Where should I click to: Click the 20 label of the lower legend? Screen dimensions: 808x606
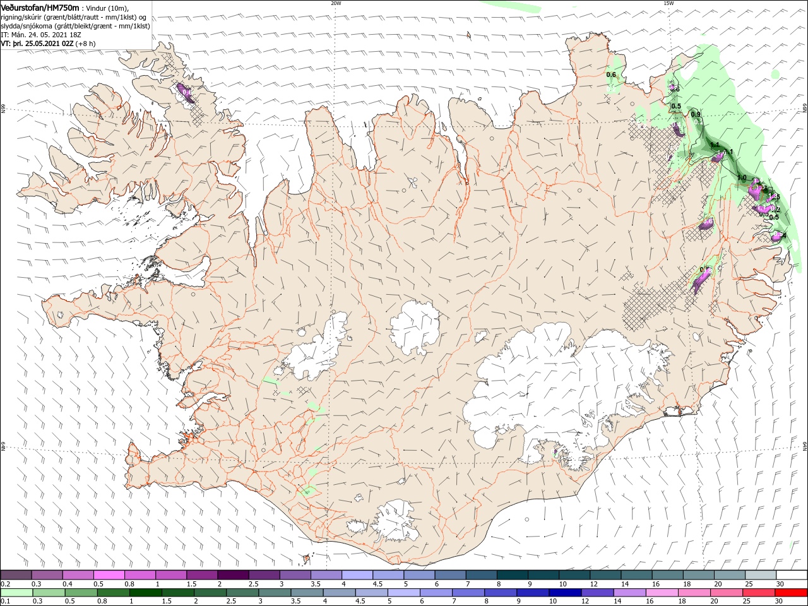coord(715,601)
